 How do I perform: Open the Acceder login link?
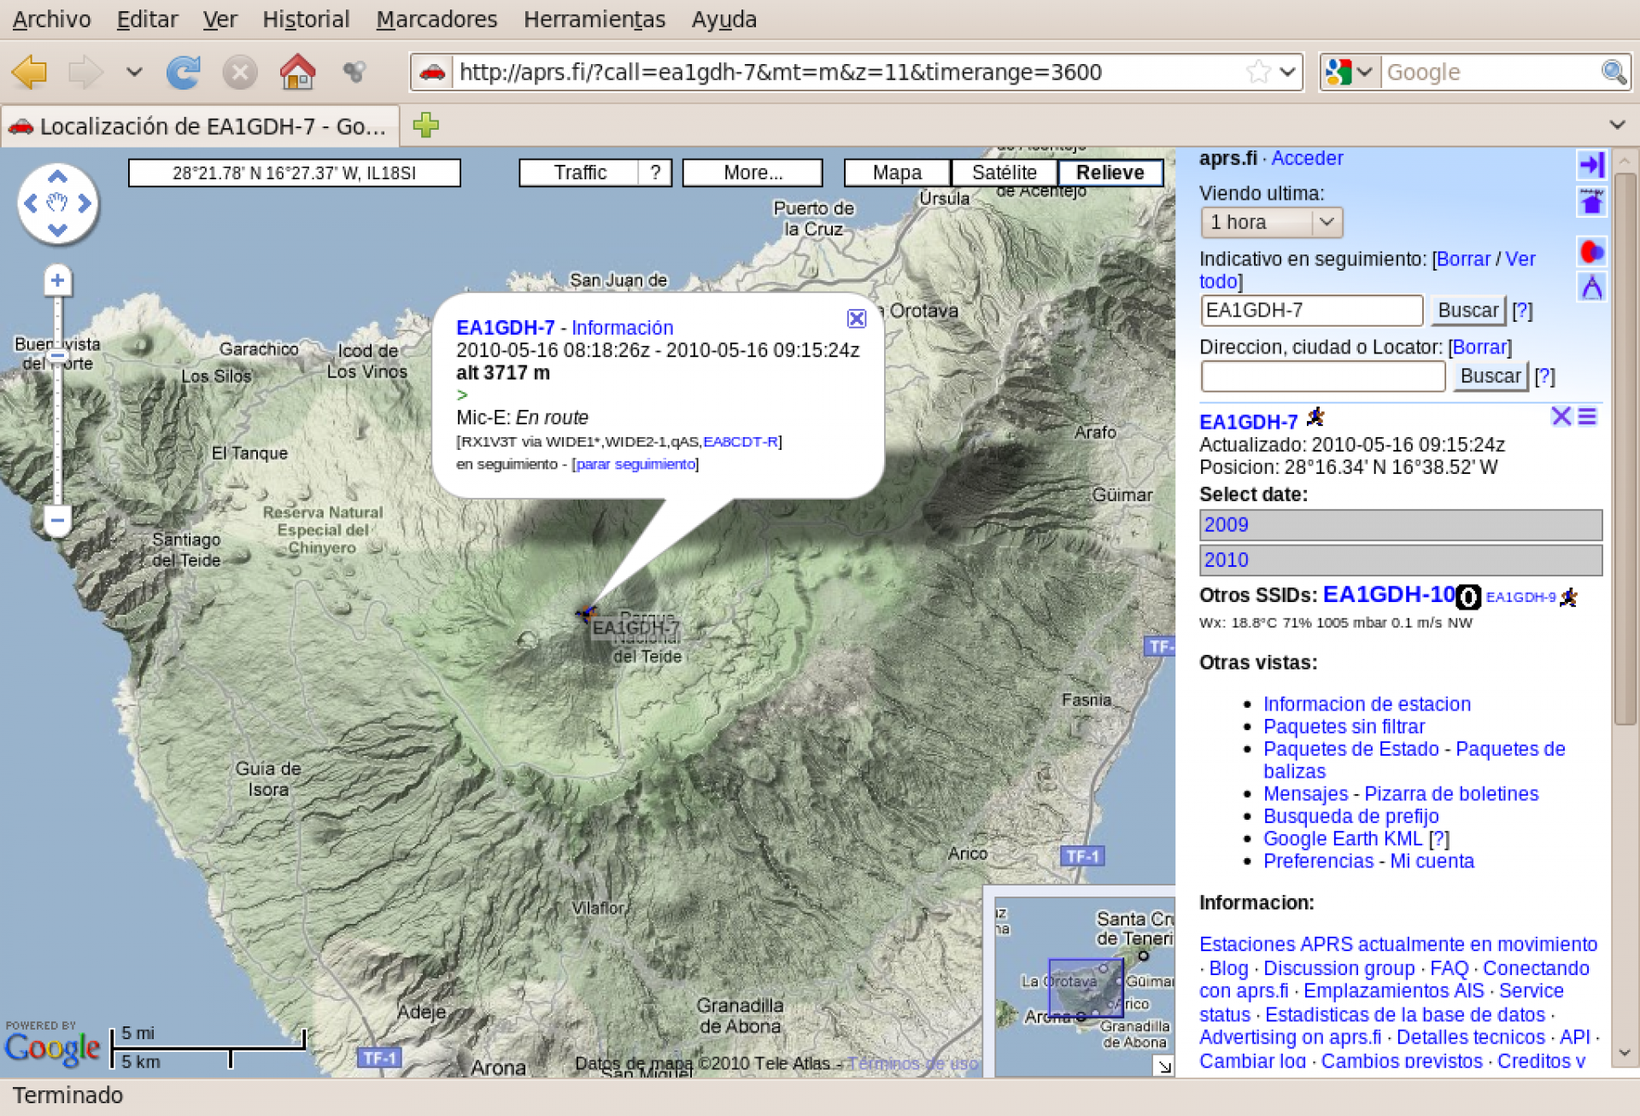pyautogui.click(x=1307, y=159)
